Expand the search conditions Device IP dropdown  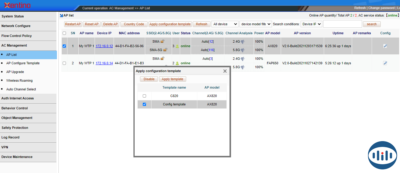click(311, 24)
